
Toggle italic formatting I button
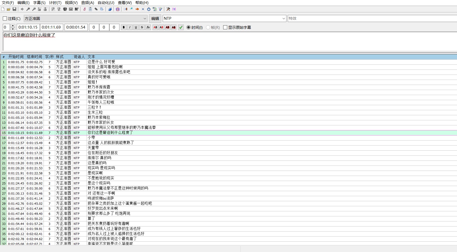[130, 27]
